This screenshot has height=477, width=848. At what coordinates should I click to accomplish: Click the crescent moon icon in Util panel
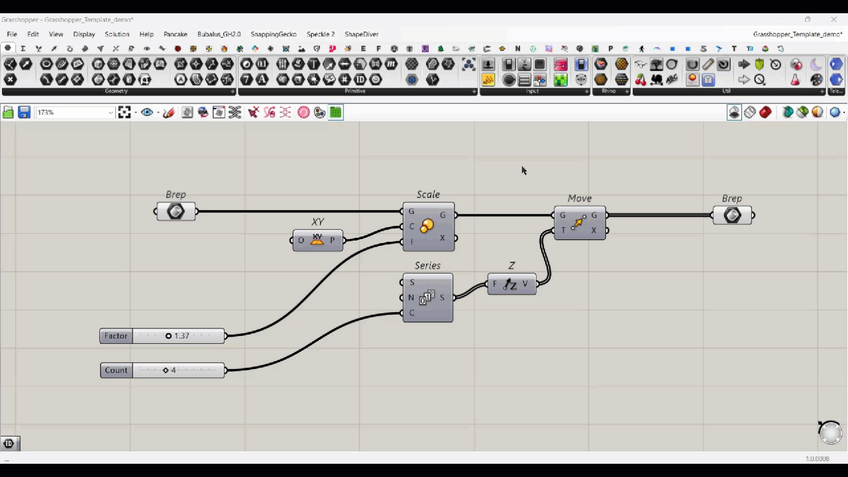click(816, 64)
